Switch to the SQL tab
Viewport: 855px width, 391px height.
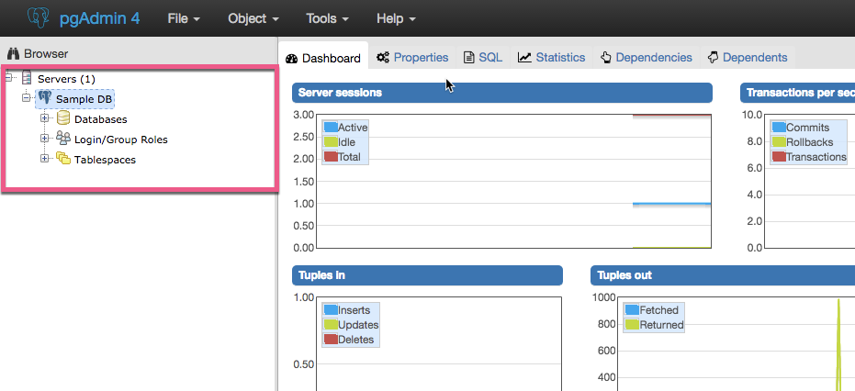(x=483, y=57)
